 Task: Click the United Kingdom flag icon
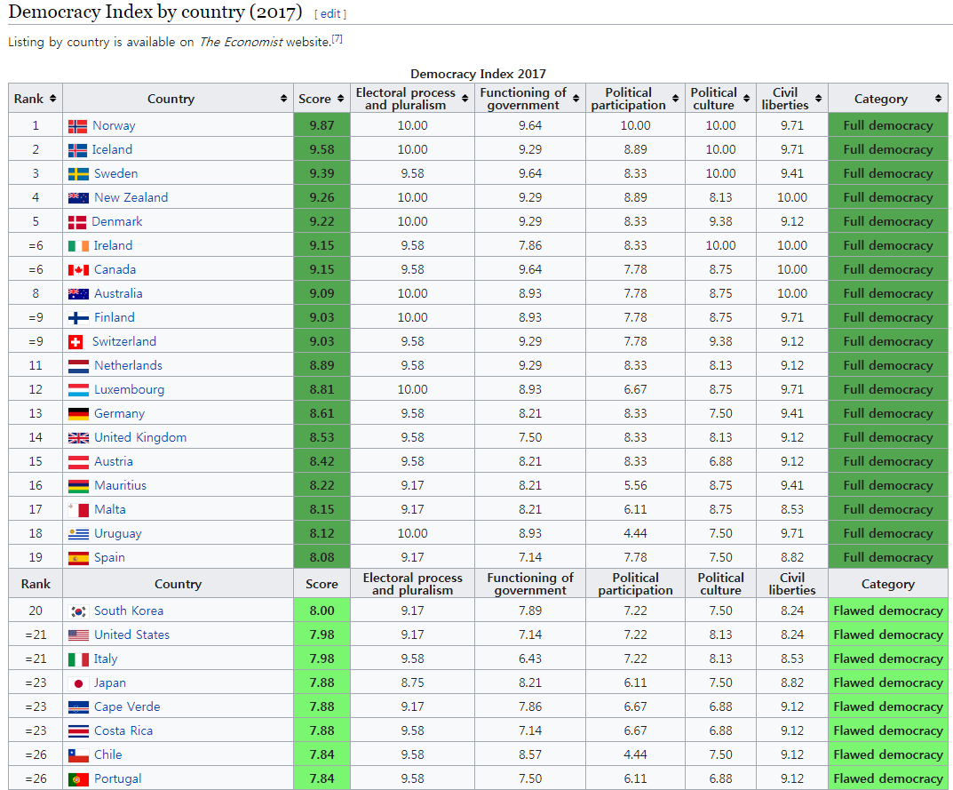click(x=78, y=438)
